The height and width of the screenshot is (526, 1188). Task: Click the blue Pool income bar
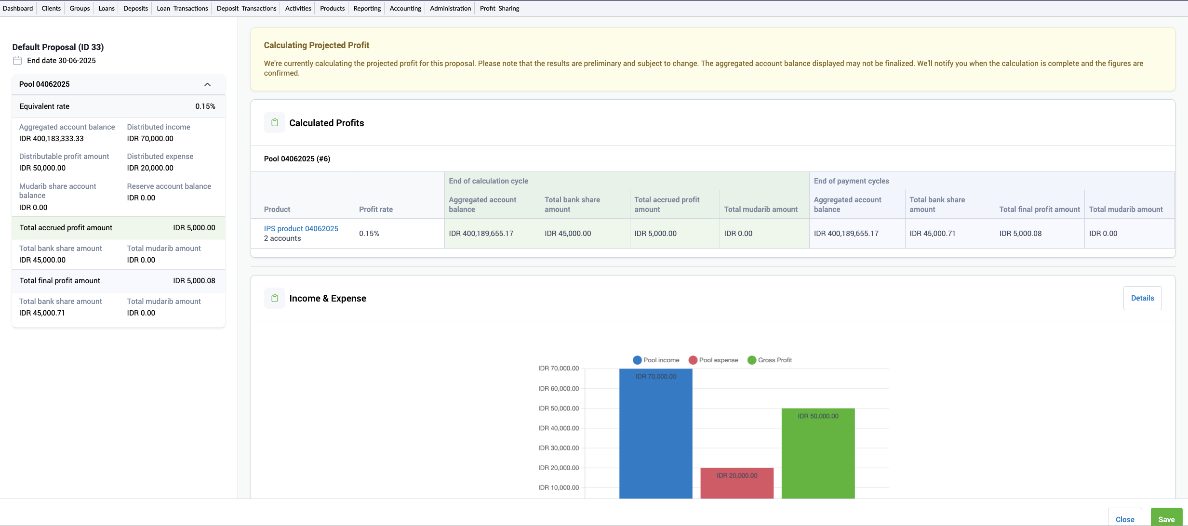click(x=655, y=434)
